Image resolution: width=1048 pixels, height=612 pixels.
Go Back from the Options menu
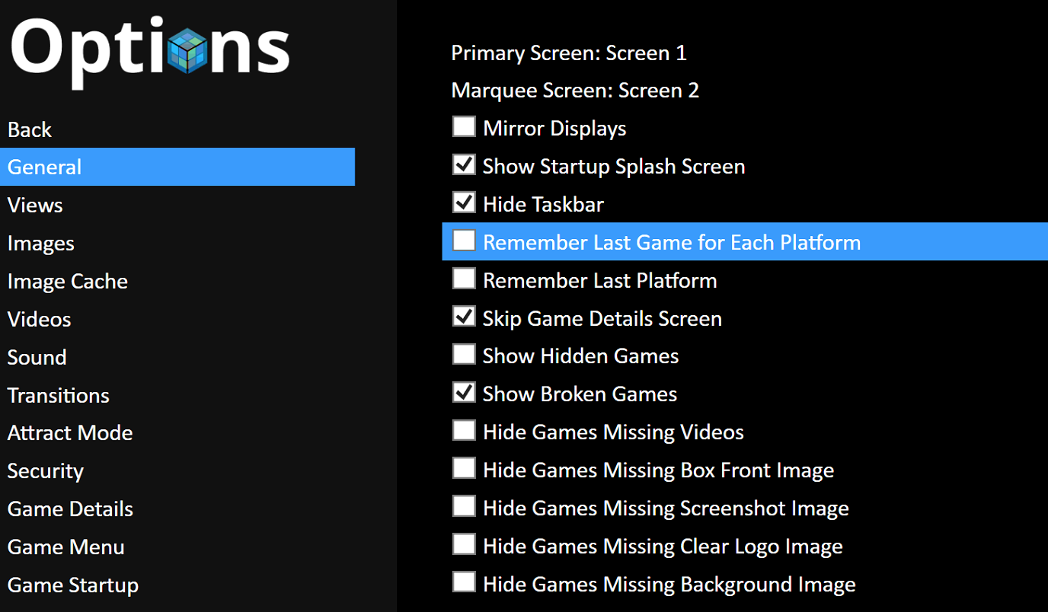coord(30,129)
